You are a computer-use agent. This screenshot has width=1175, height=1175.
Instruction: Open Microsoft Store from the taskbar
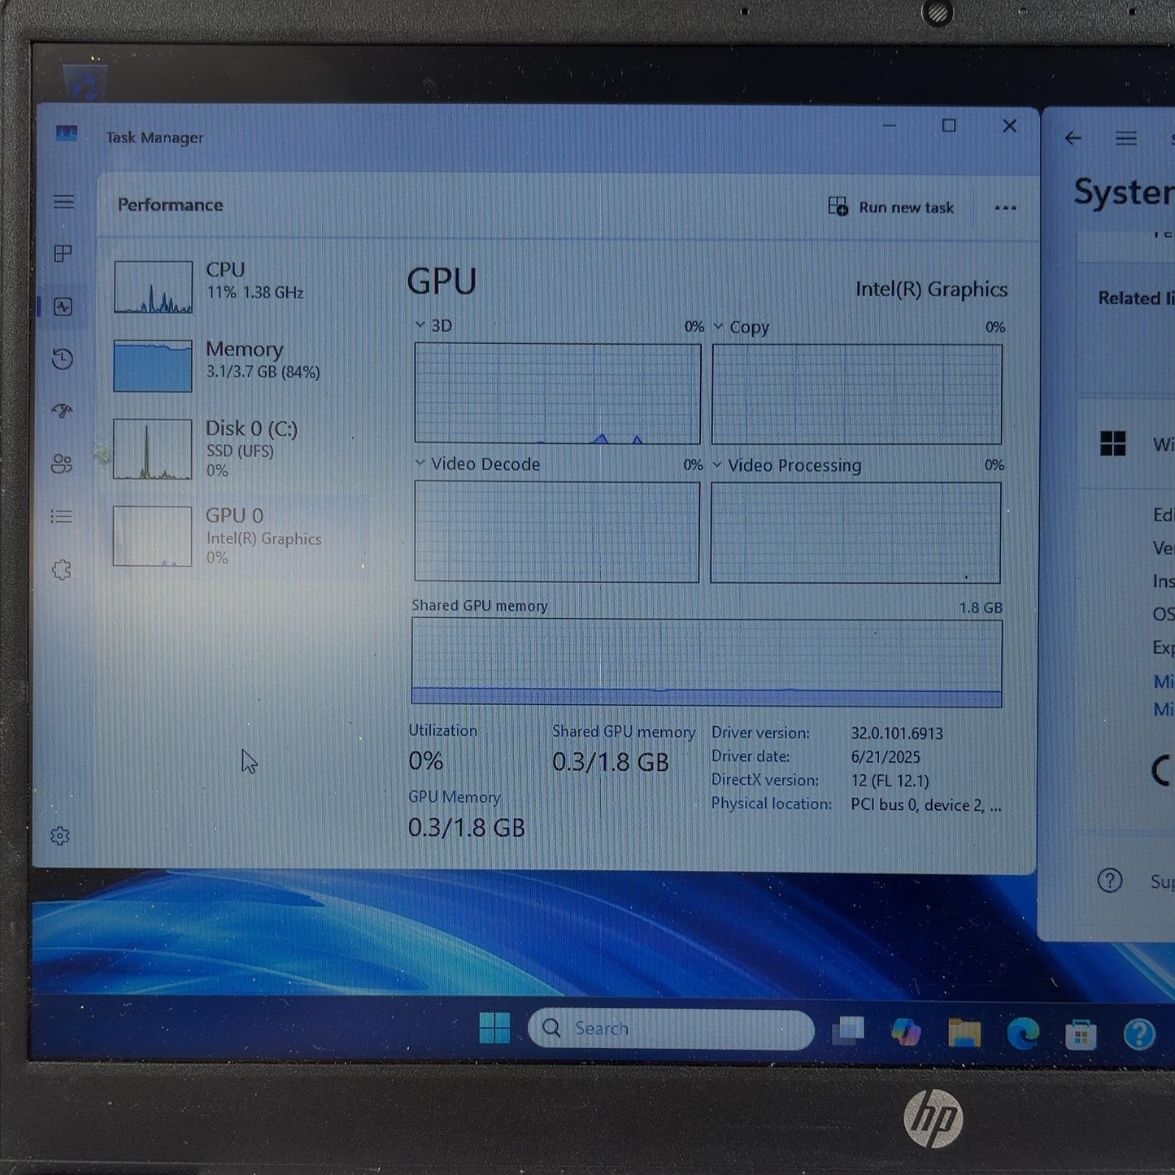point(1081,1034)
